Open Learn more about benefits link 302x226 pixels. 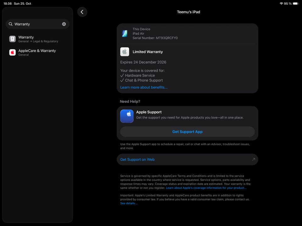[144, 87]
